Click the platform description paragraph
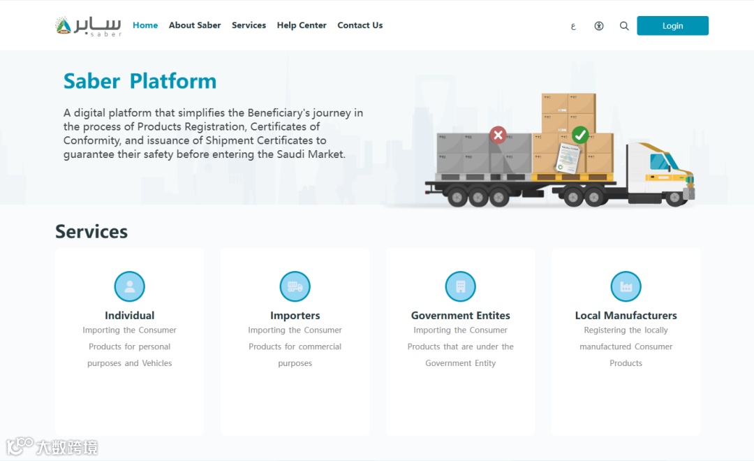The width and height of the screenshot is (754, 461). (x=213, y=133)
